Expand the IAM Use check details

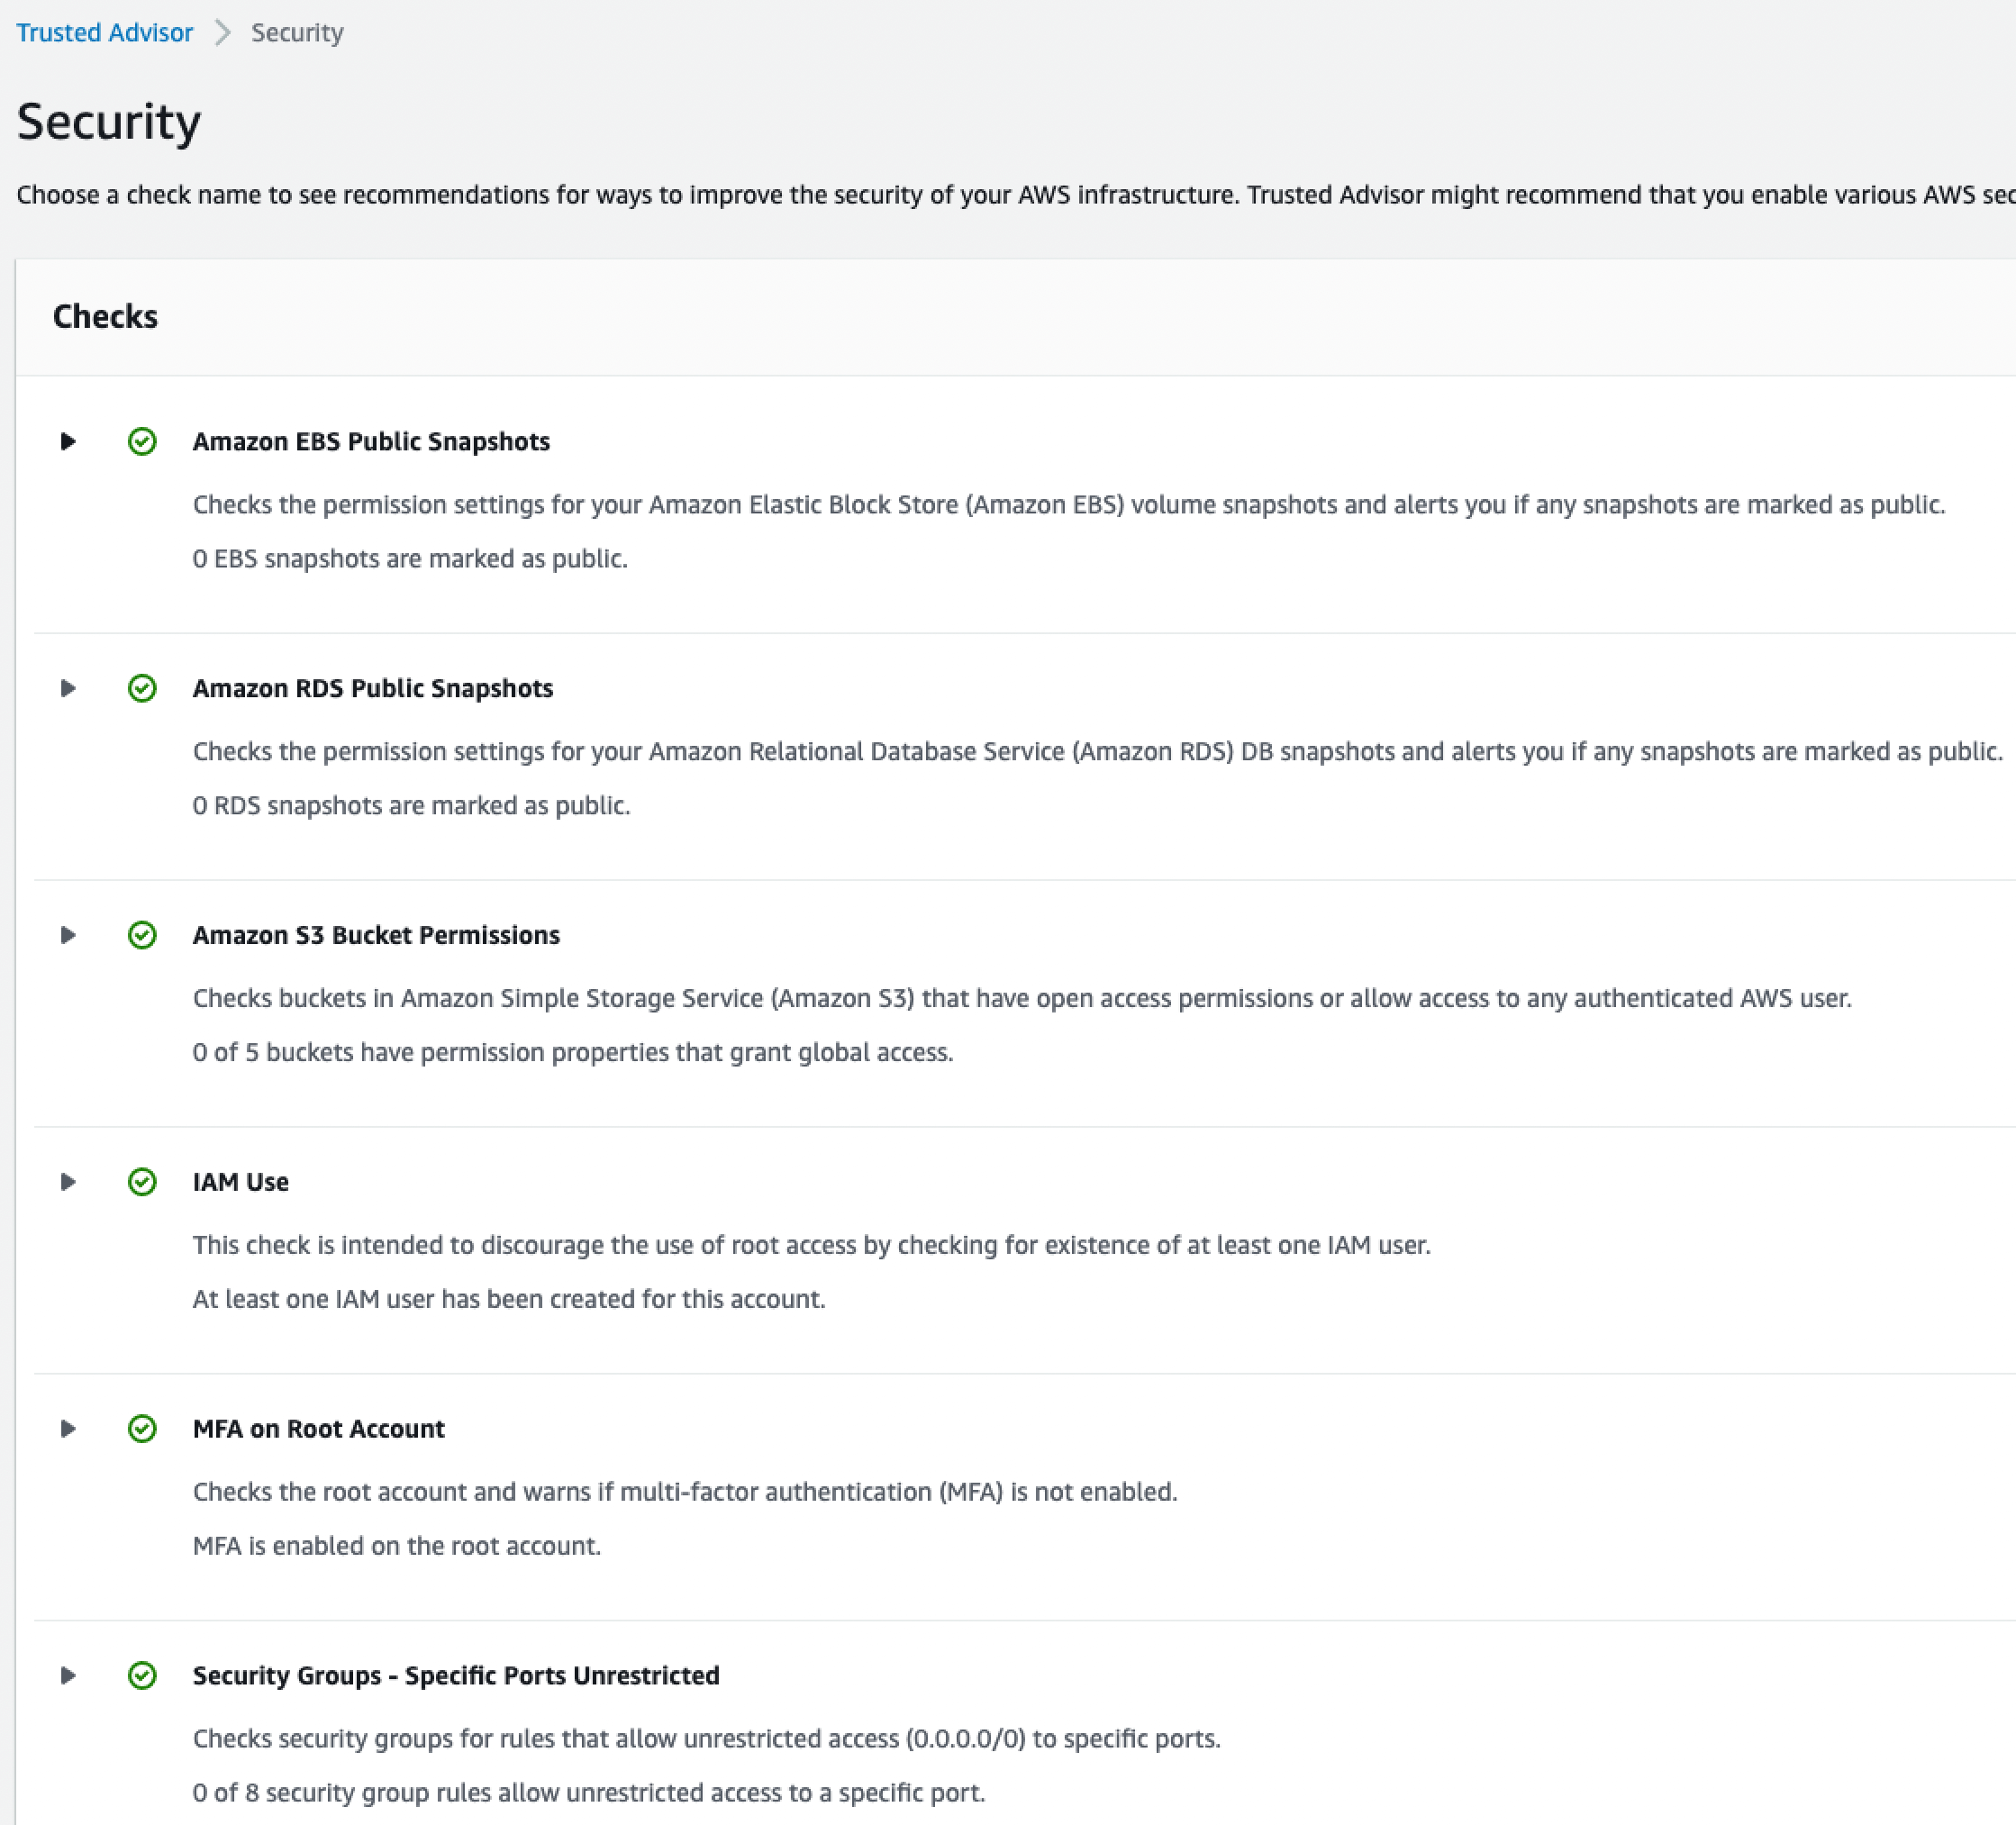68,1182
